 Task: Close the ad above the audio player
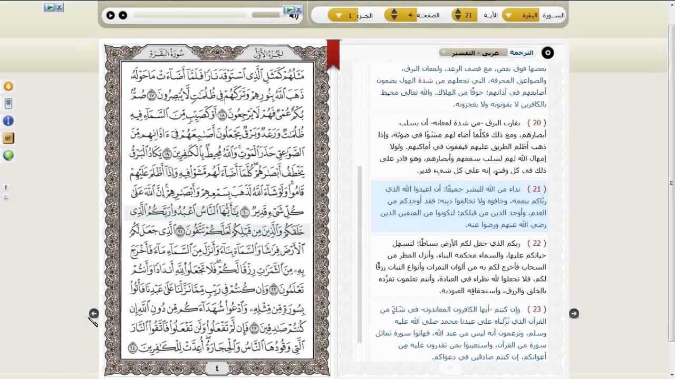pyautogui.click(x=298, y=9)
